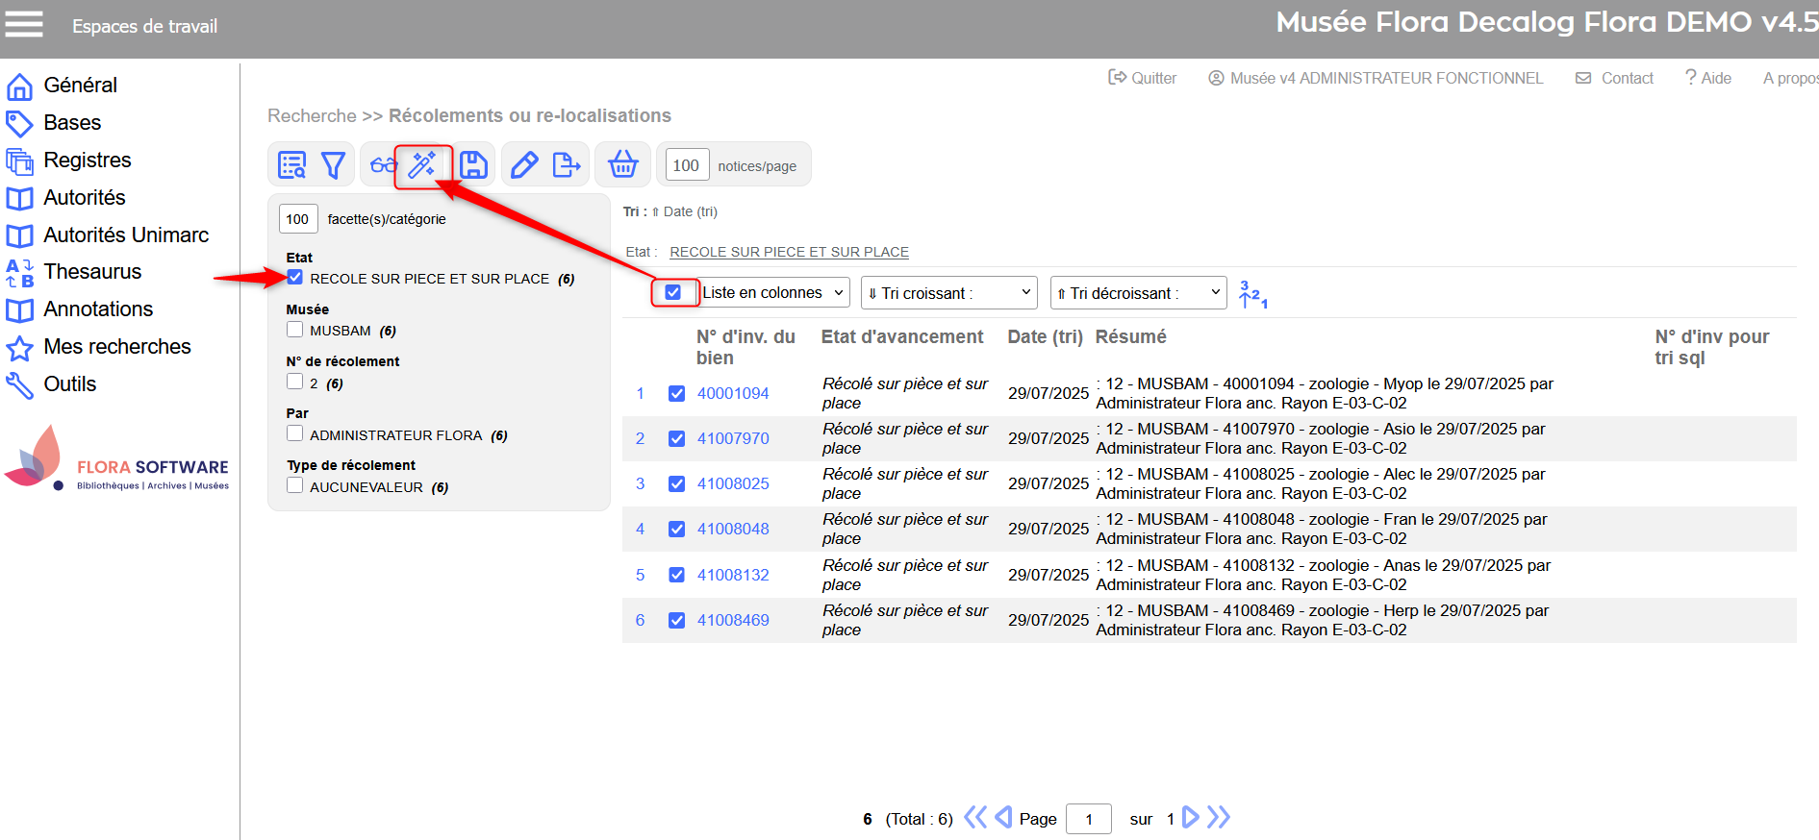This screenshot has width=1819, height=840.
Task: Select Mes recherches in sidebar menu
Action: (117, 347)
